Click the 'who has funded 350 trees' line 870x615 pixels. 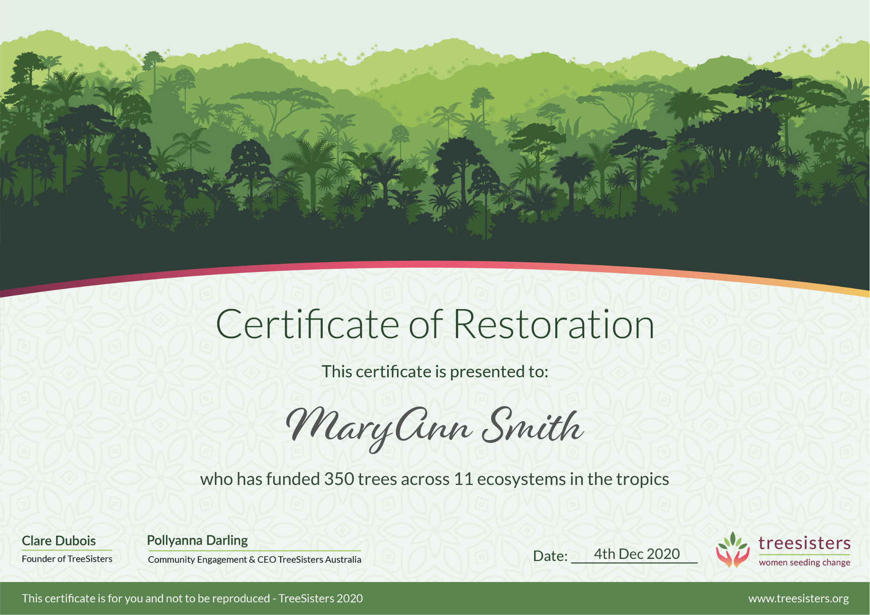[435, 479]
